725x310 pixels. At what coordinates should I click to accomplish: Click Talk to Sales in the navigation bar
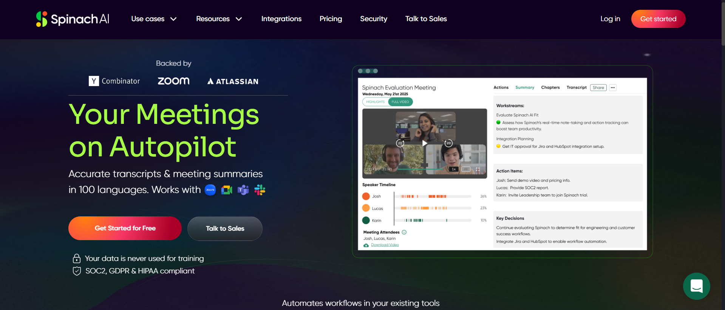click(426, 19)
